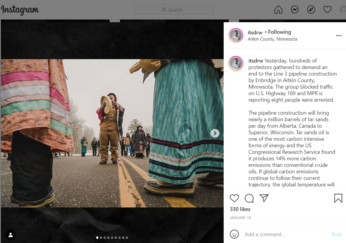Open Aitkin County, Minnesota location link
346x243 pixels.
click(x=272, y=39)
